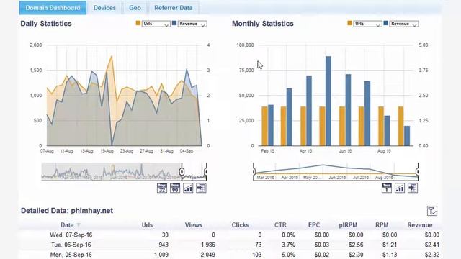The height and width of the screenshot is (259, 461).
Task: Click the Daily Statistics heading
Action: click(x=46, y=24)
